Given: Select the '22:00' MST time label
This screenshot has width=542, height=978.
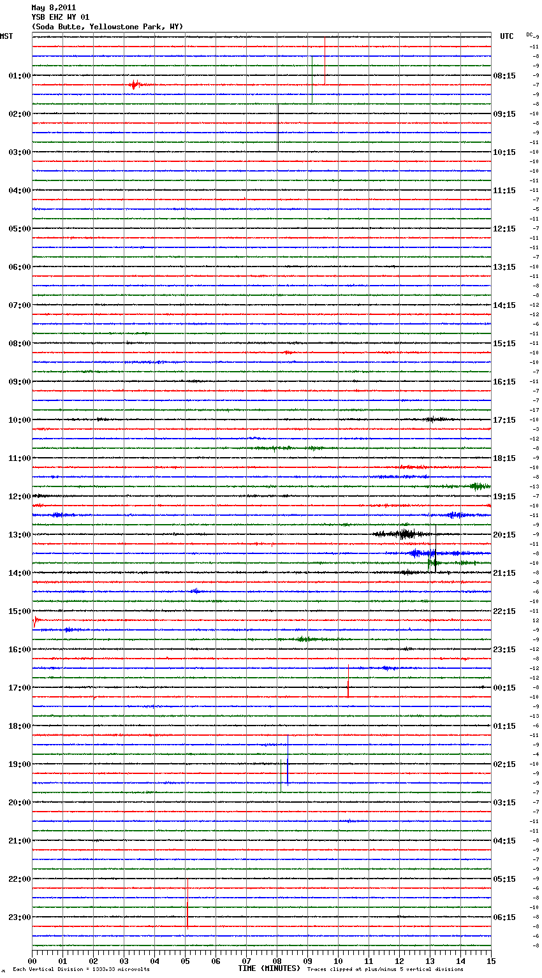Looking at the screenshot, I should tap(20, 879).
